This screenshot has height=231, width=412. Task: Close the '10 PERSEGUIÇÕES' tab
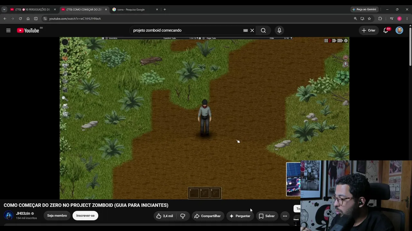55,10
